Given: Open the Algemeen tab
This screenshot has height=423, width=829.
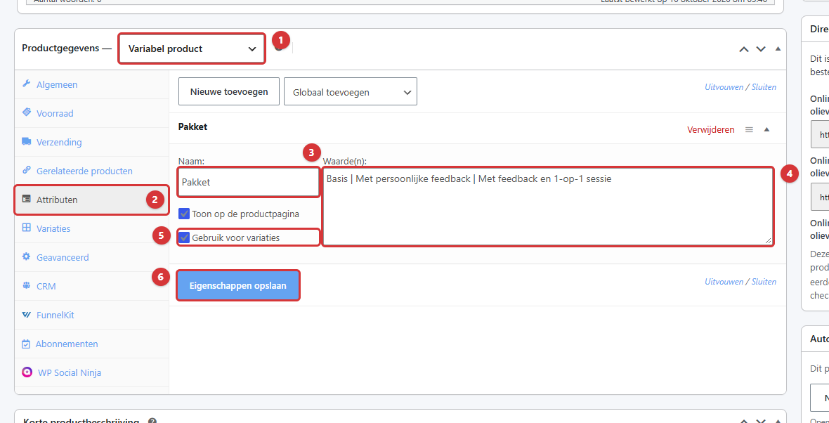Looking at the screenshot, I should pyautogui.click(x=91, y=84).
